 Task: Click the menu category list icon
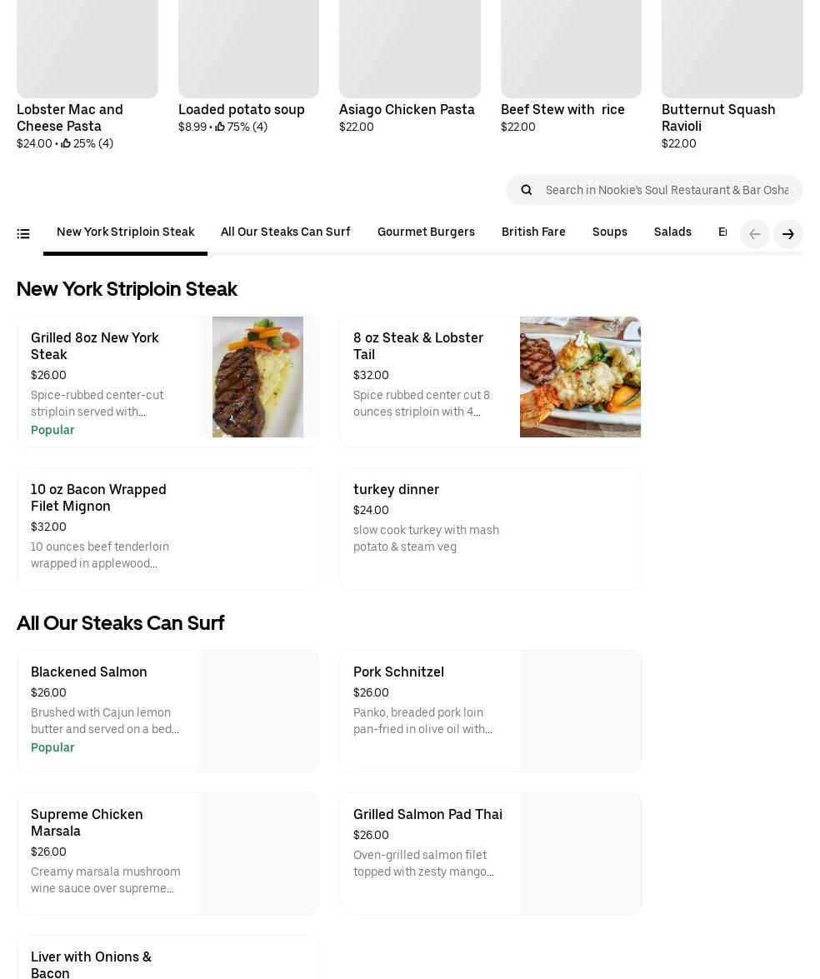[x=23, y=234]
